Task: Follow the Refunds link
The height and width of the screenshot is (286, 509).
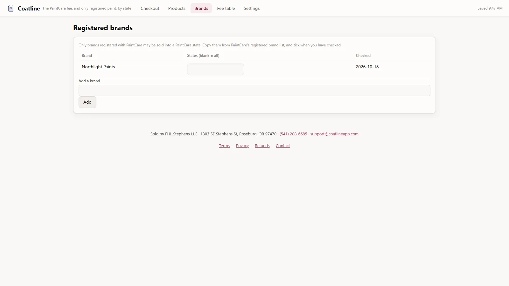Action: 262,146
